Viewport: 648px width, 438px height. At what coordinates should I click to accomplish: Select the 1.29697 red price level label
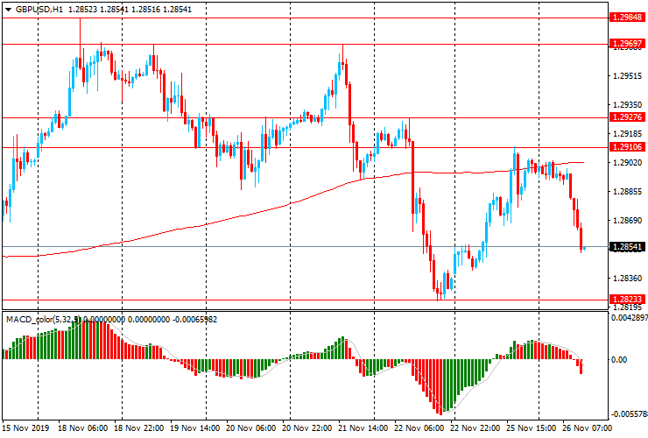[627, 44]
